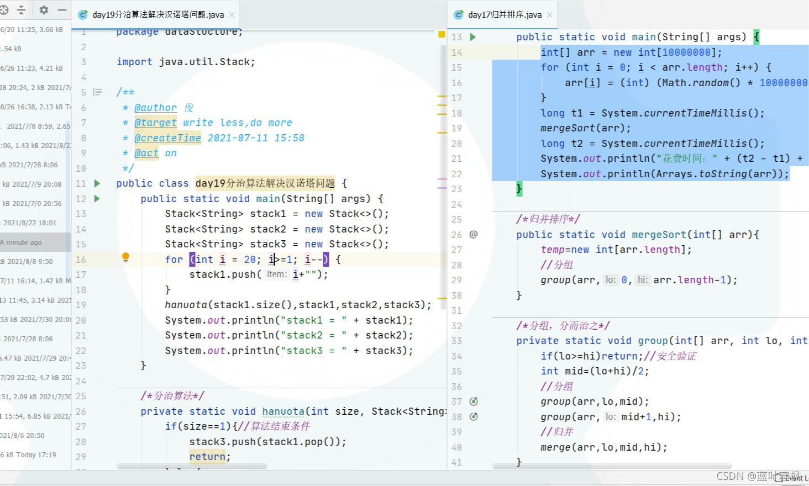This screenshot has height=486, width=809.
Task: Click the @author tag in the Javadoc
Action: [x=155, y=108]
